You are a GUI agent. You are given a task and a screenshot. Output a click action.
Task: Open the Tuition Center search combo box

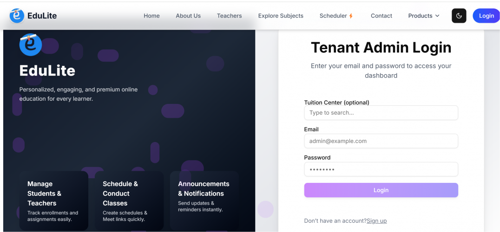click(x=381, y=113)
